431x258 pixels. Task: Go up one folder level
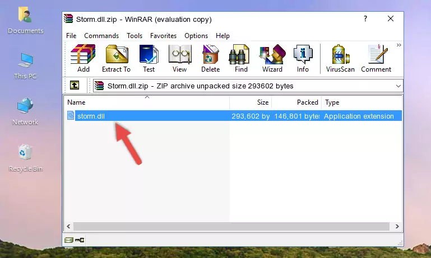point(75,86)
